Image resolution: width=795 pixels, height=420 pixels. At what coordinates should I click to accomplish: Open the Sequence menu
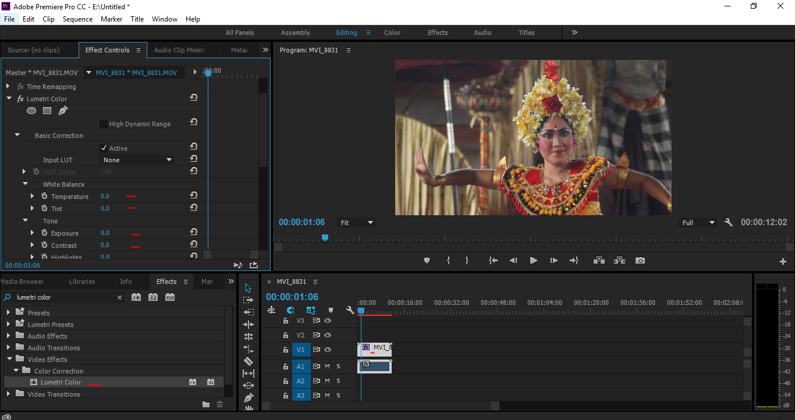(77, 19)
